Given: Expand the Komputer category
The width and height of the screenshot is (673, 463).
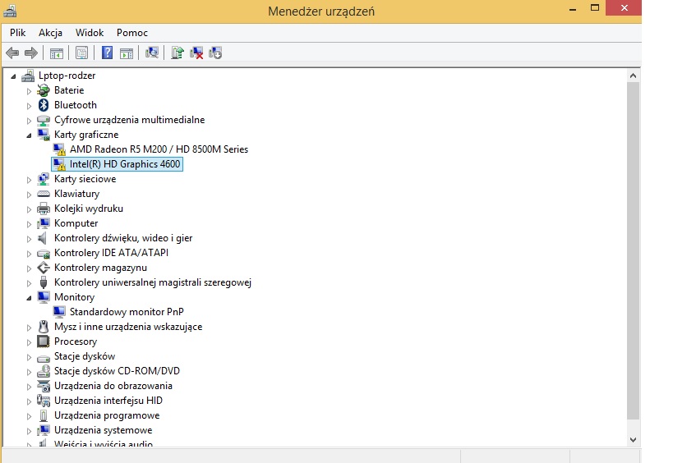Looking at the screenshot, I should click(x=29, y=224).
